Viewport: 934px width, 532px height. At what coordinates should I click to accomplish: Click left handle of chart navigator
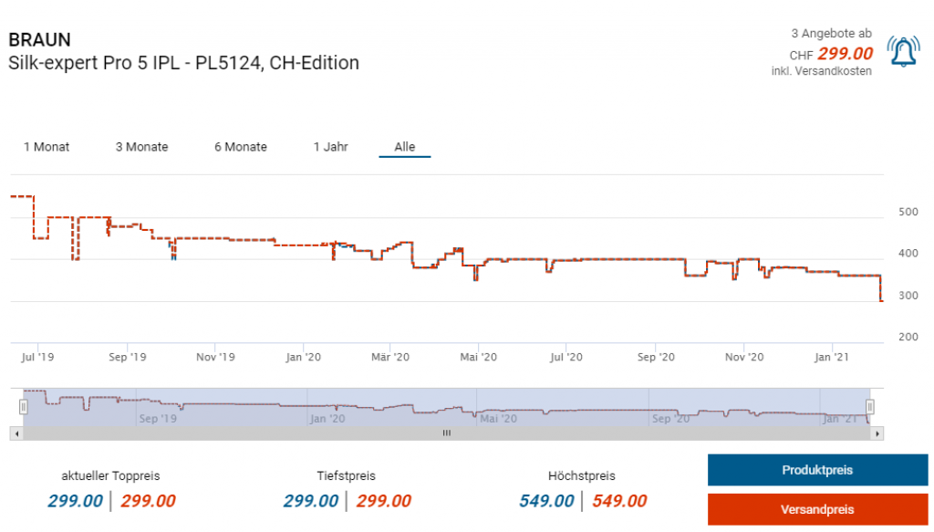pos(24,407)
